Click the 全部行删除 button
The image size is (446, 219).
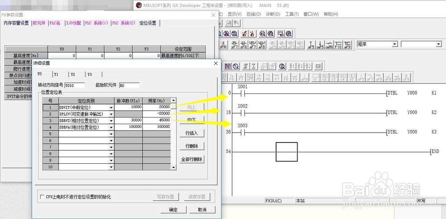pyautogui.click(x=192, y=159)
